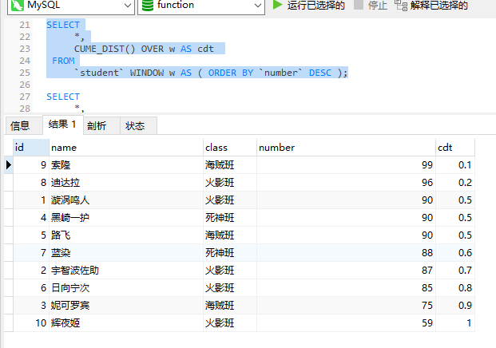Viewport: 496px width, 348px height.
Task: Click class cell in 蓝染 row
Action: tap(230, 253)
